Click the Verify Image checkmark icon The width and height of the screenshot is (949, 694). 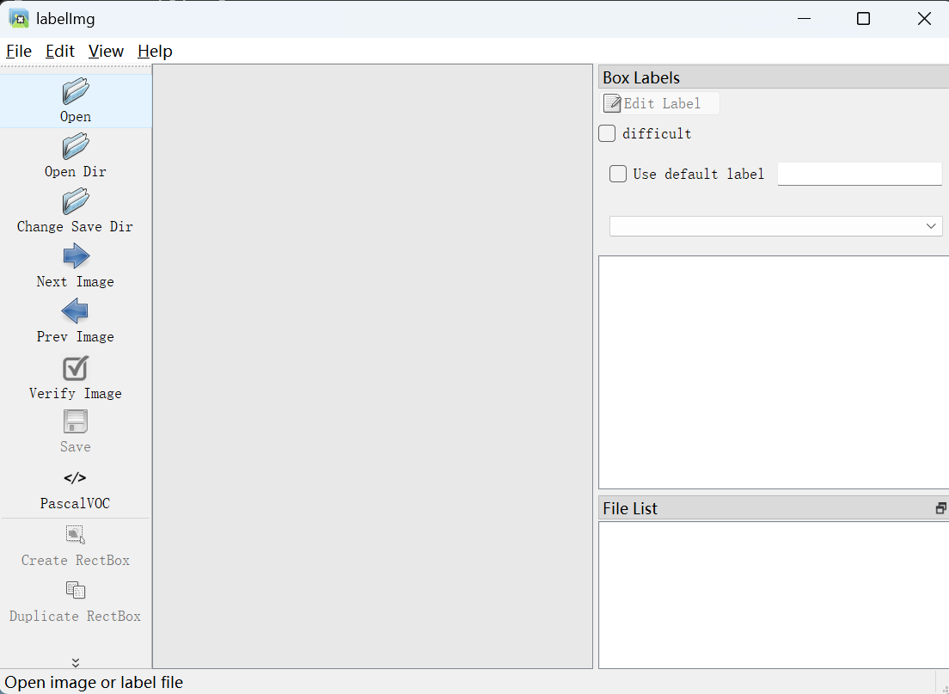click(76, 368)
